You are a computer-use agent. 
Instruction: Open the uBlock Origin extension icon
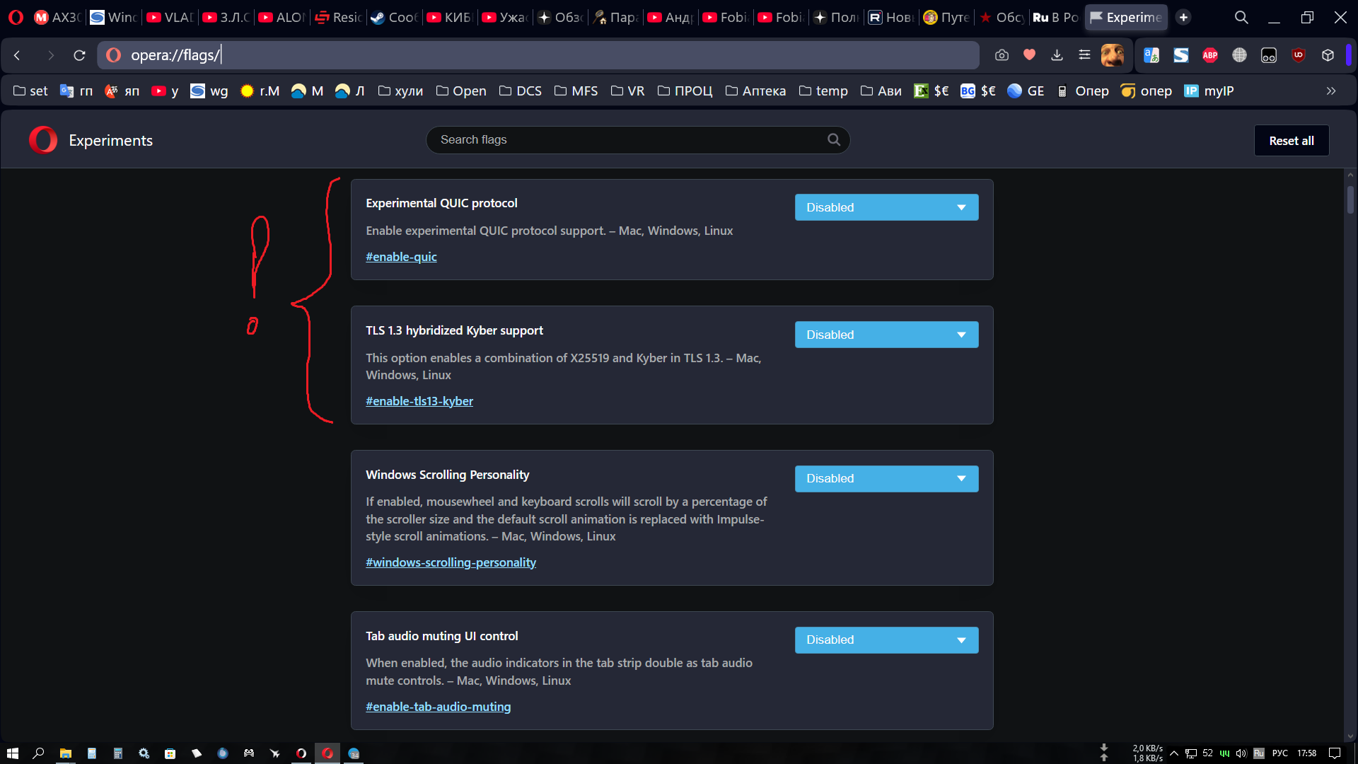1299,55
